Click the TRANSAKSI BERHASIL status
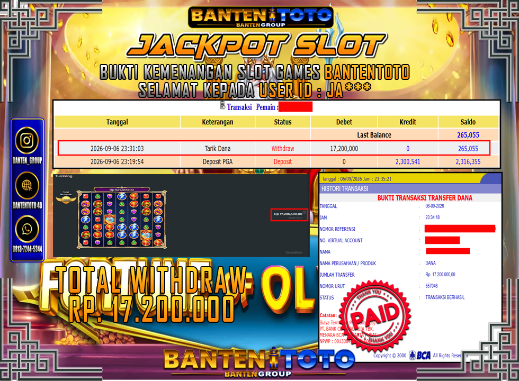519x381 pixels. point(445,297)
